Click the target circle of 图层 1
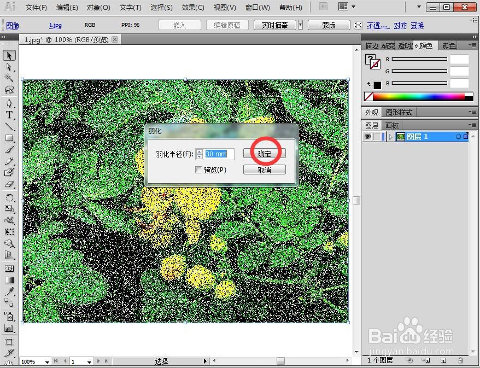480x368 pixels. [458, 137]
